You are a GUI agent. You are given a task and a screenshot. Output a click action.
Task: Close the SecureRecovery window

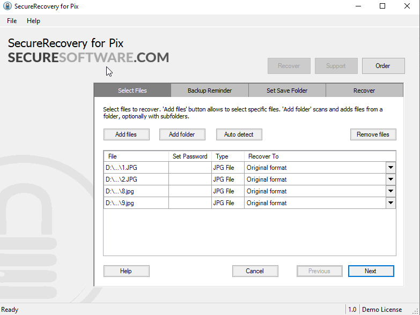point(407,6)
